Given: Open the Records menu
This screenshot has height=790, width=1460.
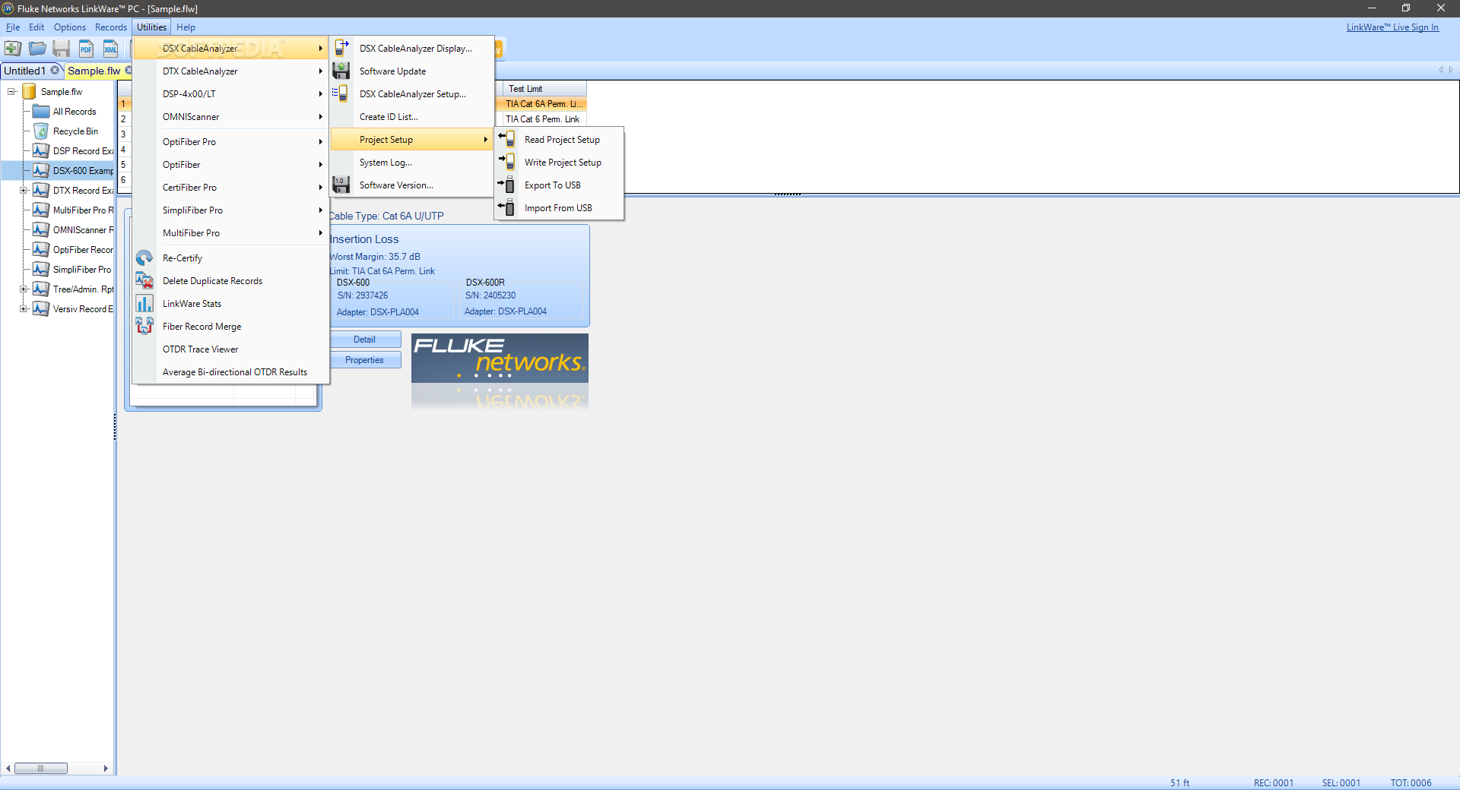Looking at the screenshot, I should 111,27.
